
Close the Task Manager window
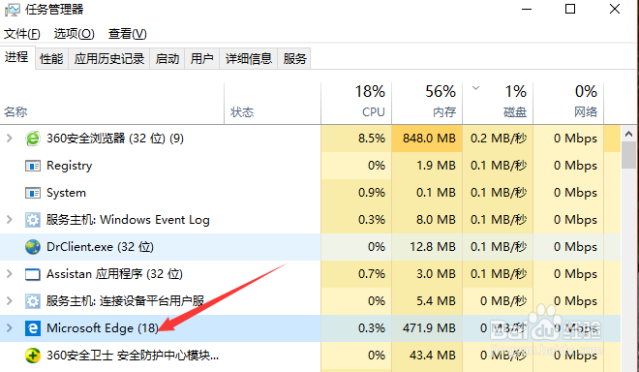click(615, 9)
